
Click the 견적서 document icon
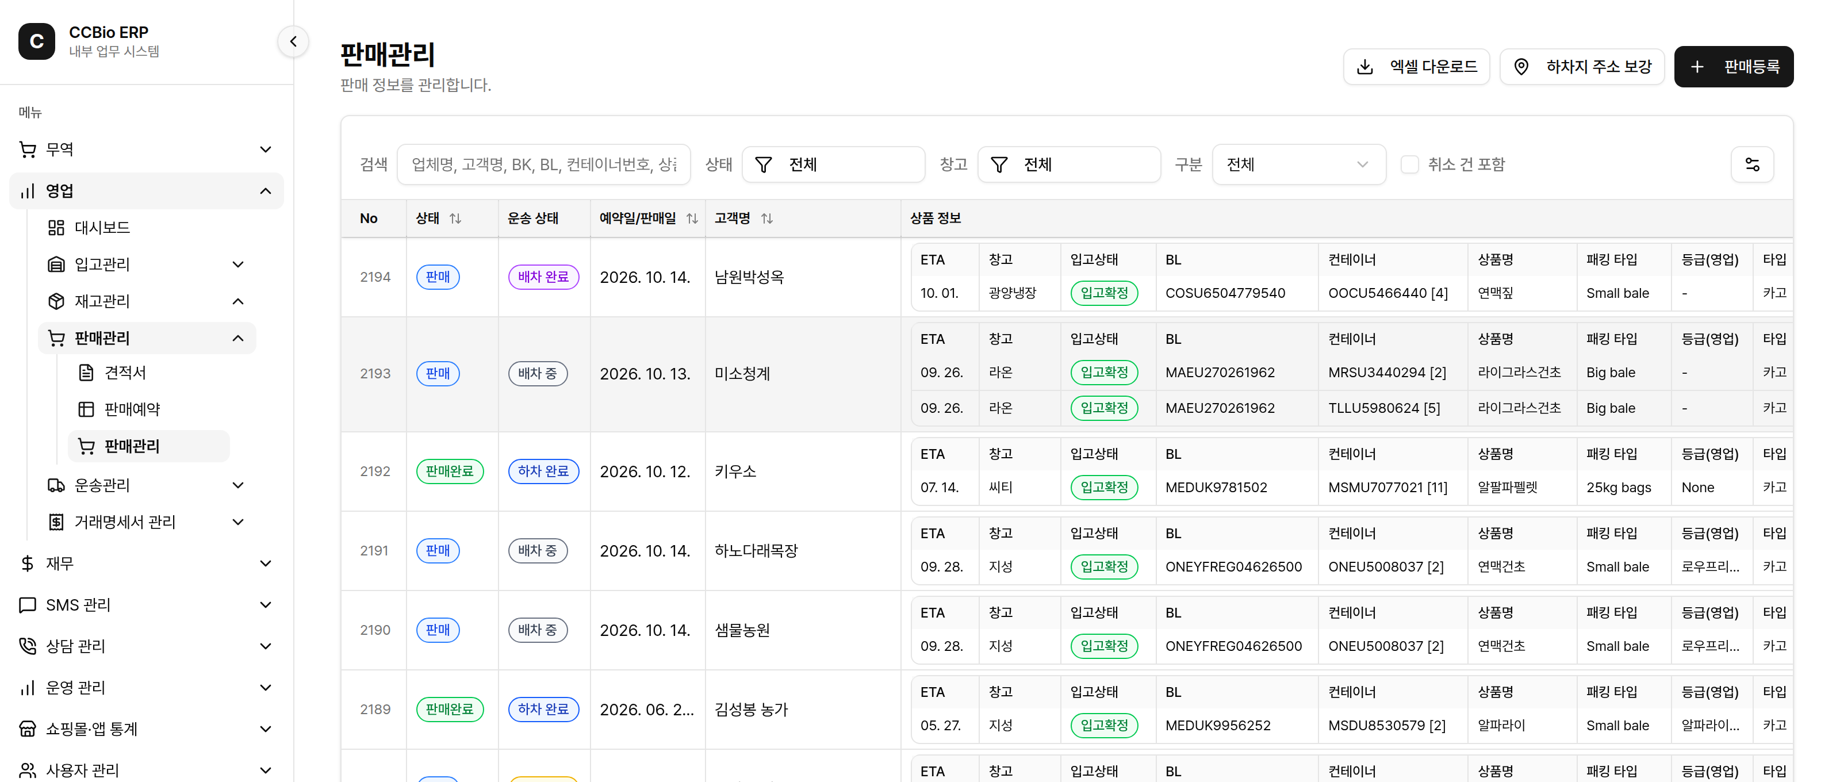coord(86,372)
